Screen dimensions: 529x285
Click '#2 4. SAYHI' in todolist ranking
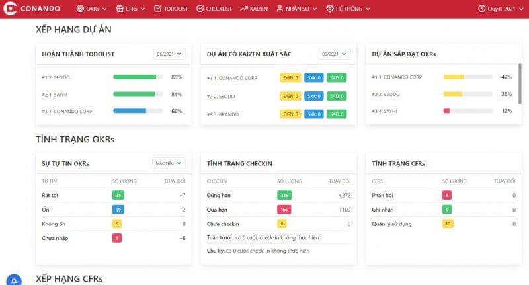coord(54,95)
